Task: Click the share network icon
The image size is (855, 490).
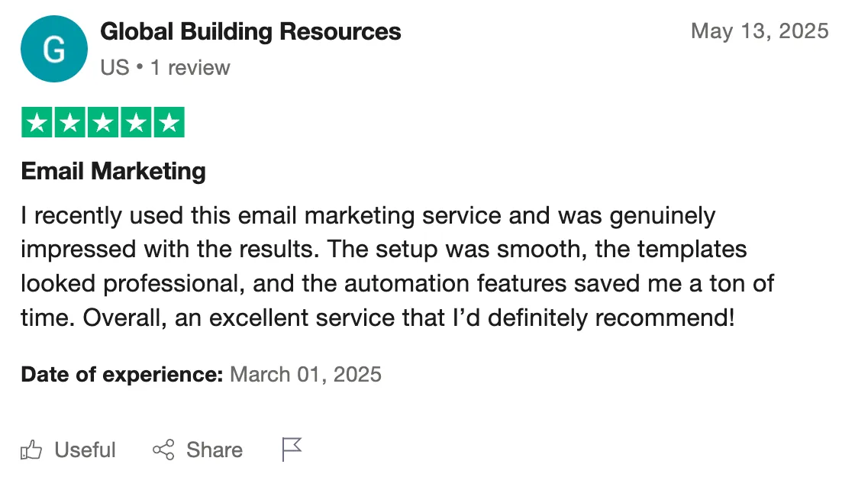Action: [163, 450]
